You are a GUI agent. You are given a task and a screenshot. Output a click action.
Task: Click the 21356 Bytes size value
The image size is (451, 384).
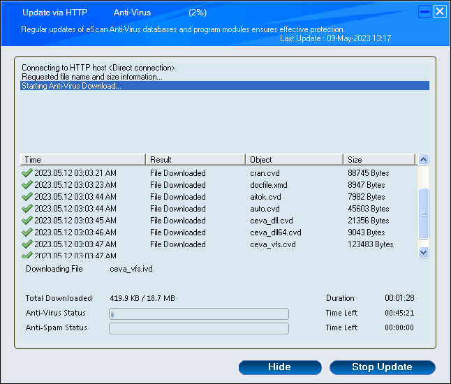369,221
